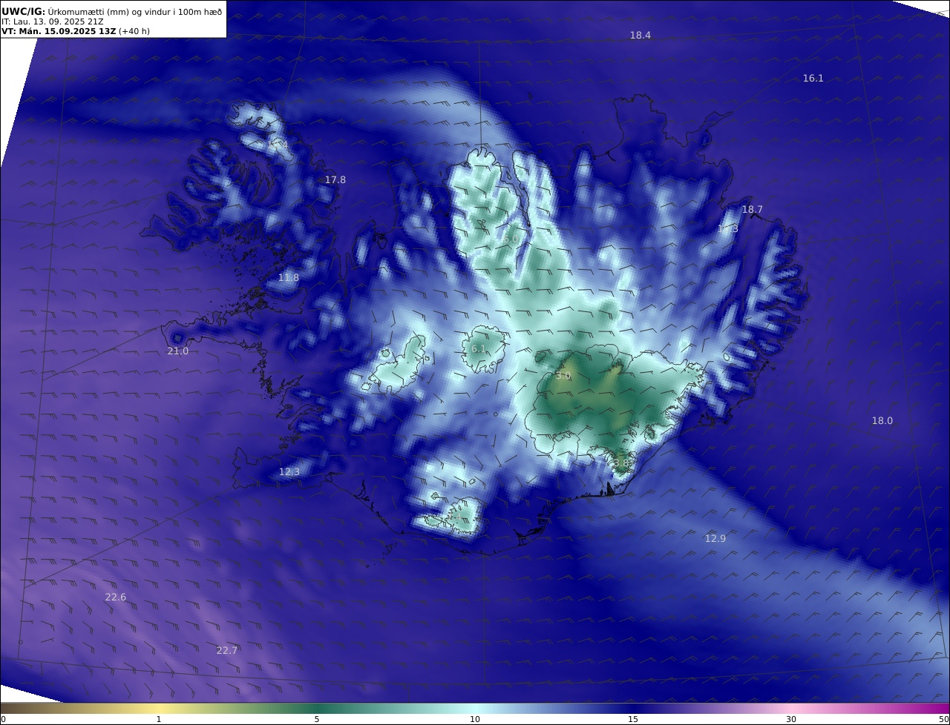The height and width of the screenshot is (725, 950).
Task: Click the 3.0 value on the map
Action: (x=563, y=376)
